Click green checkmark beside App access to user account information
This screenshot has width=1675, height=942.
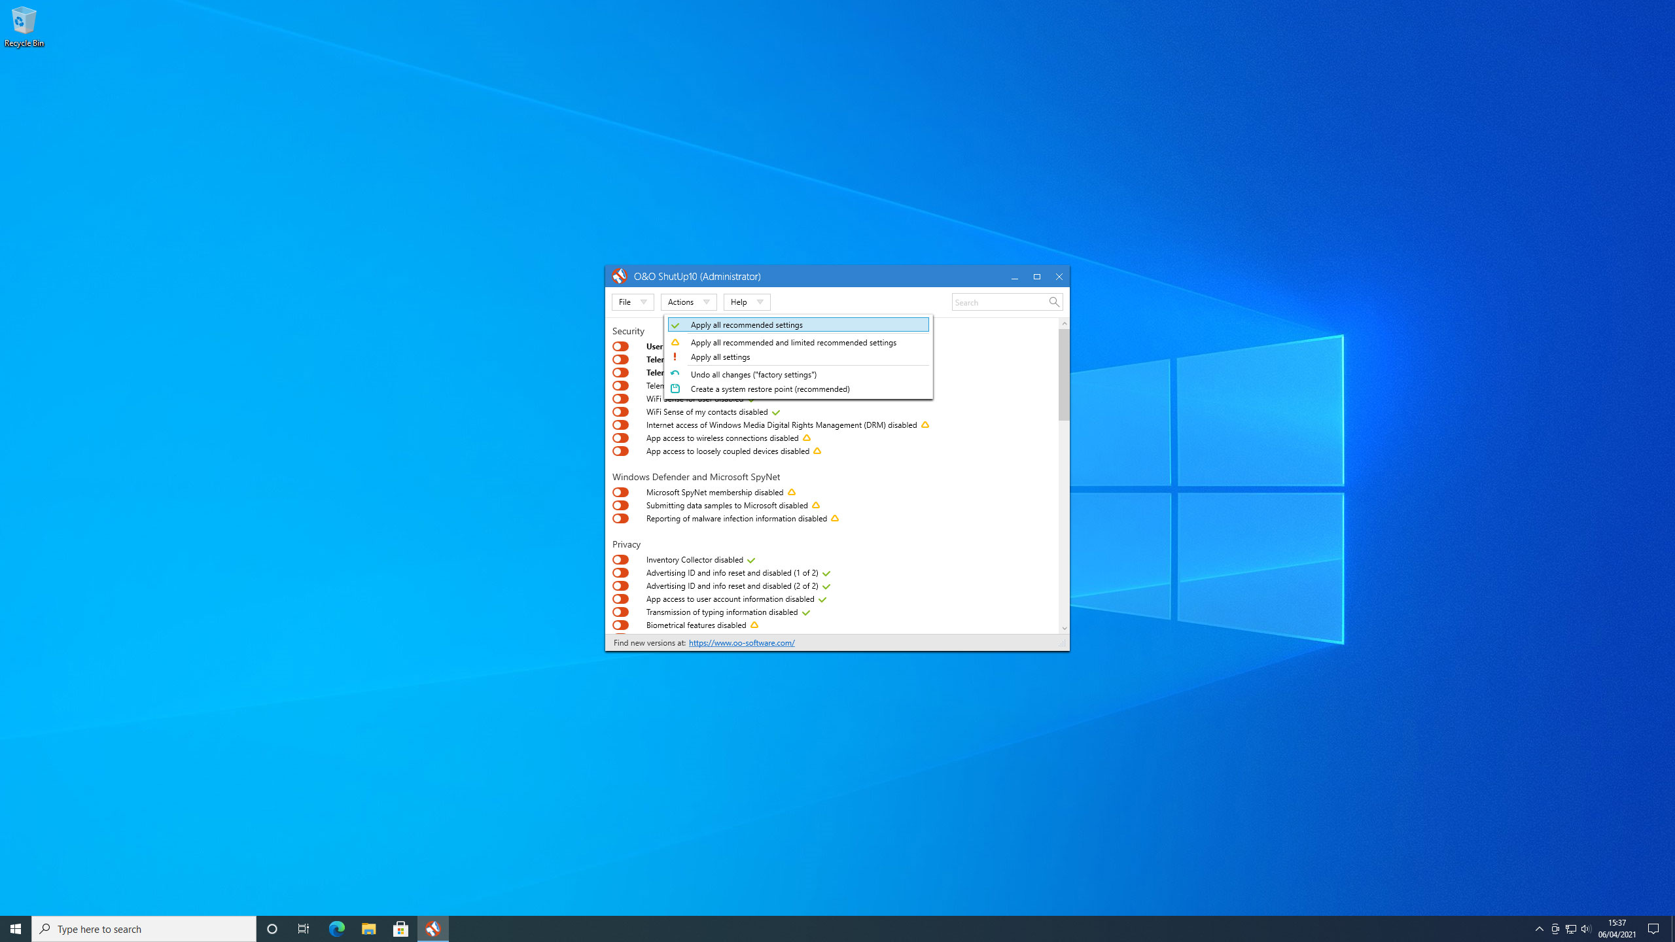click(x=822, y=599)
